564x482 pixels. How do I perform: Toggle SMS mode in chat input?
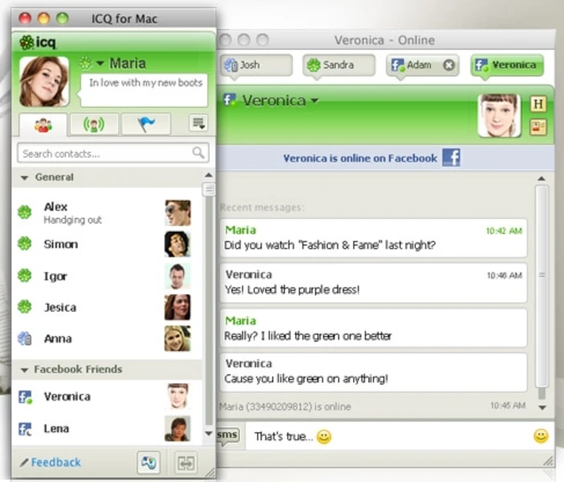(228, 435)
